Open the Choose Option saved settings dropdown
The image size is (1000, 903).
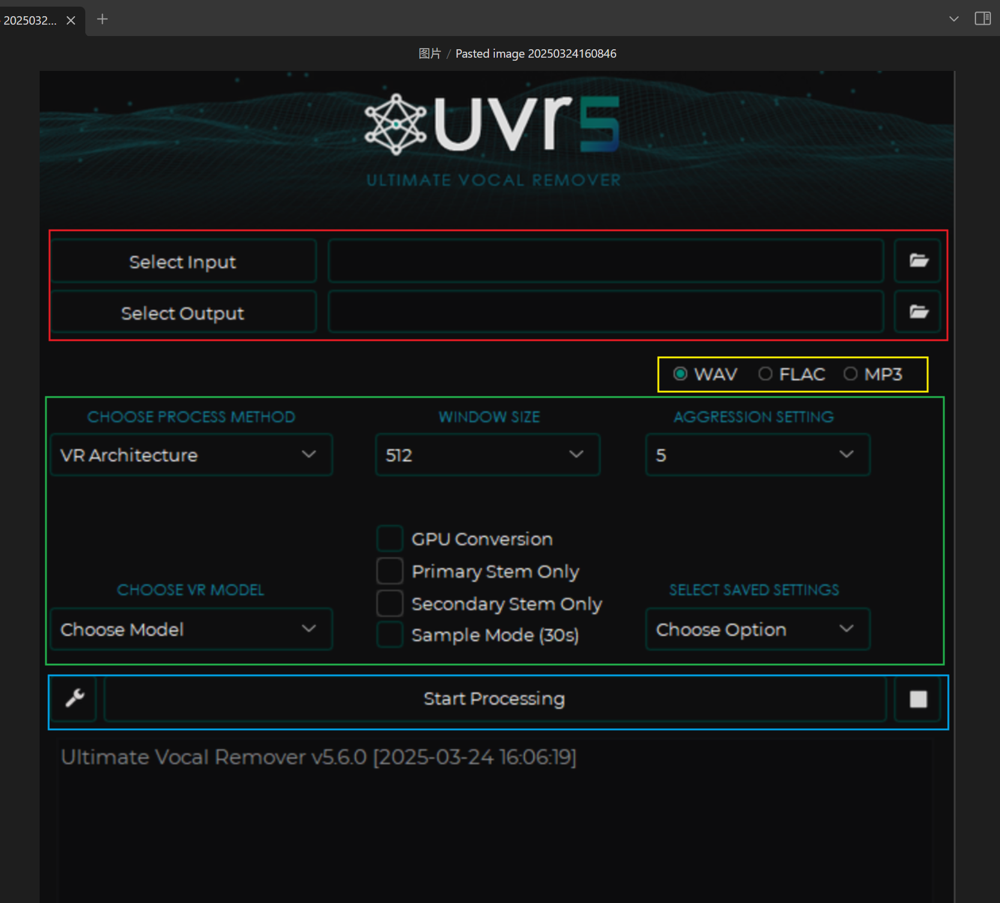pyautogui.click(x=758, y=629)
